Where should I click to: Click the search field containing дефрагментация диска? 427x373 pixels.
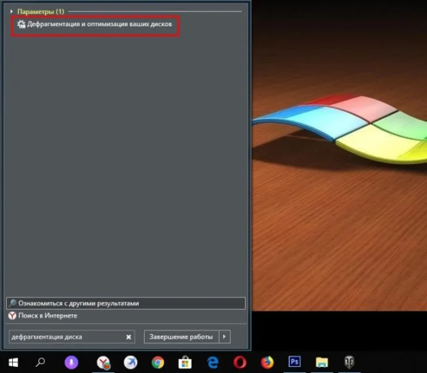72,337
